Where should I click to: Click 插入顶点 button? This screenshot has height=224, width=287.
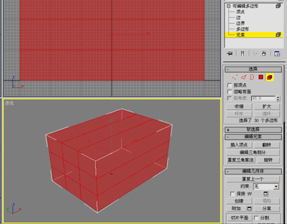(239, 145)
